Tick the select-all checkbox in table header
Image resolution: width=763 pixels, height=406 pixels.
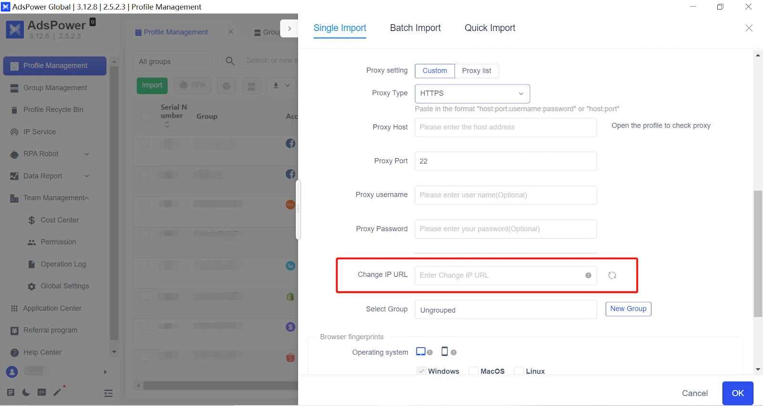145,116
